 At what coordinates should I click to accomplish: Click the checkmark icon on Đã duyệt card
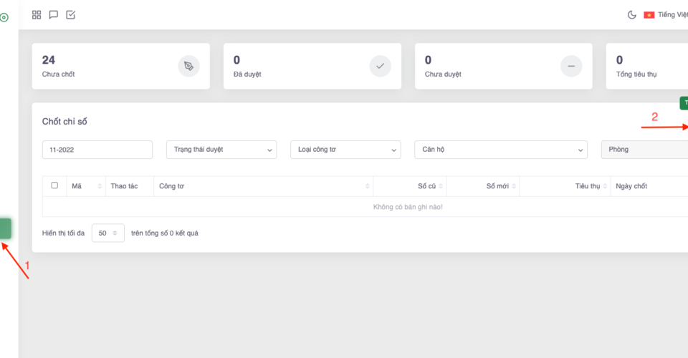pyautogui.click(x=380, y=66)
